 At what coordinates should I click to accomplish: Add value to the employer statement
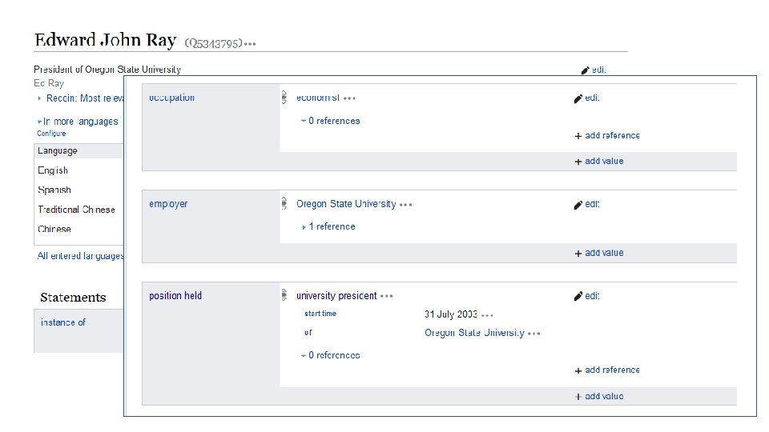click(x=599, y=253)
